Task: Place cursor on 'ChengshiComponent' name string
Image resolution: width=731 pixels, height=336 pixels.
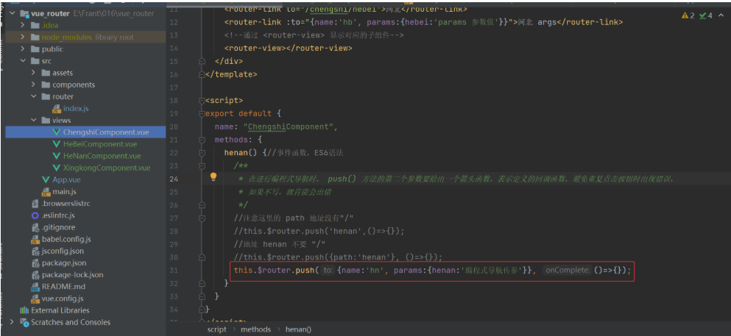Action: point(289,126)
